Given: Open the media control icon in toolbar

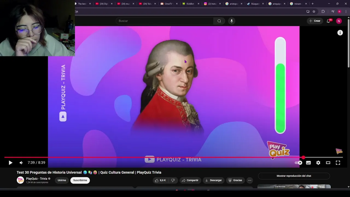Looking at the screenshot, I should (x=333, y=11).
